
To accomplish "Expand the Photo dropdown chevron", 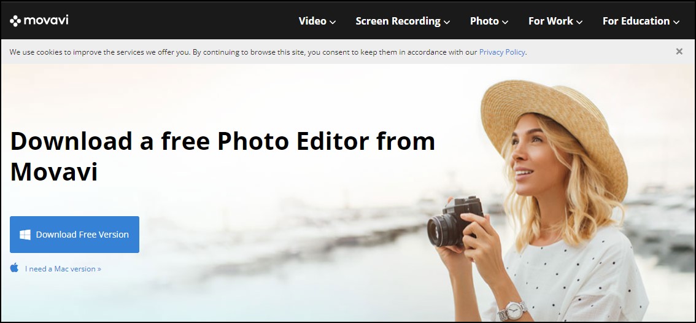I will [505, 21].
